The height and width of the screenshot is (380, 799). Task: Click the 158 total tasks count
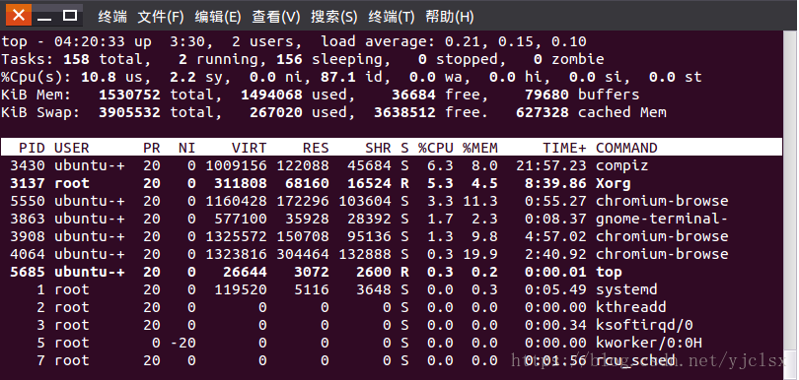click(76, 59)
